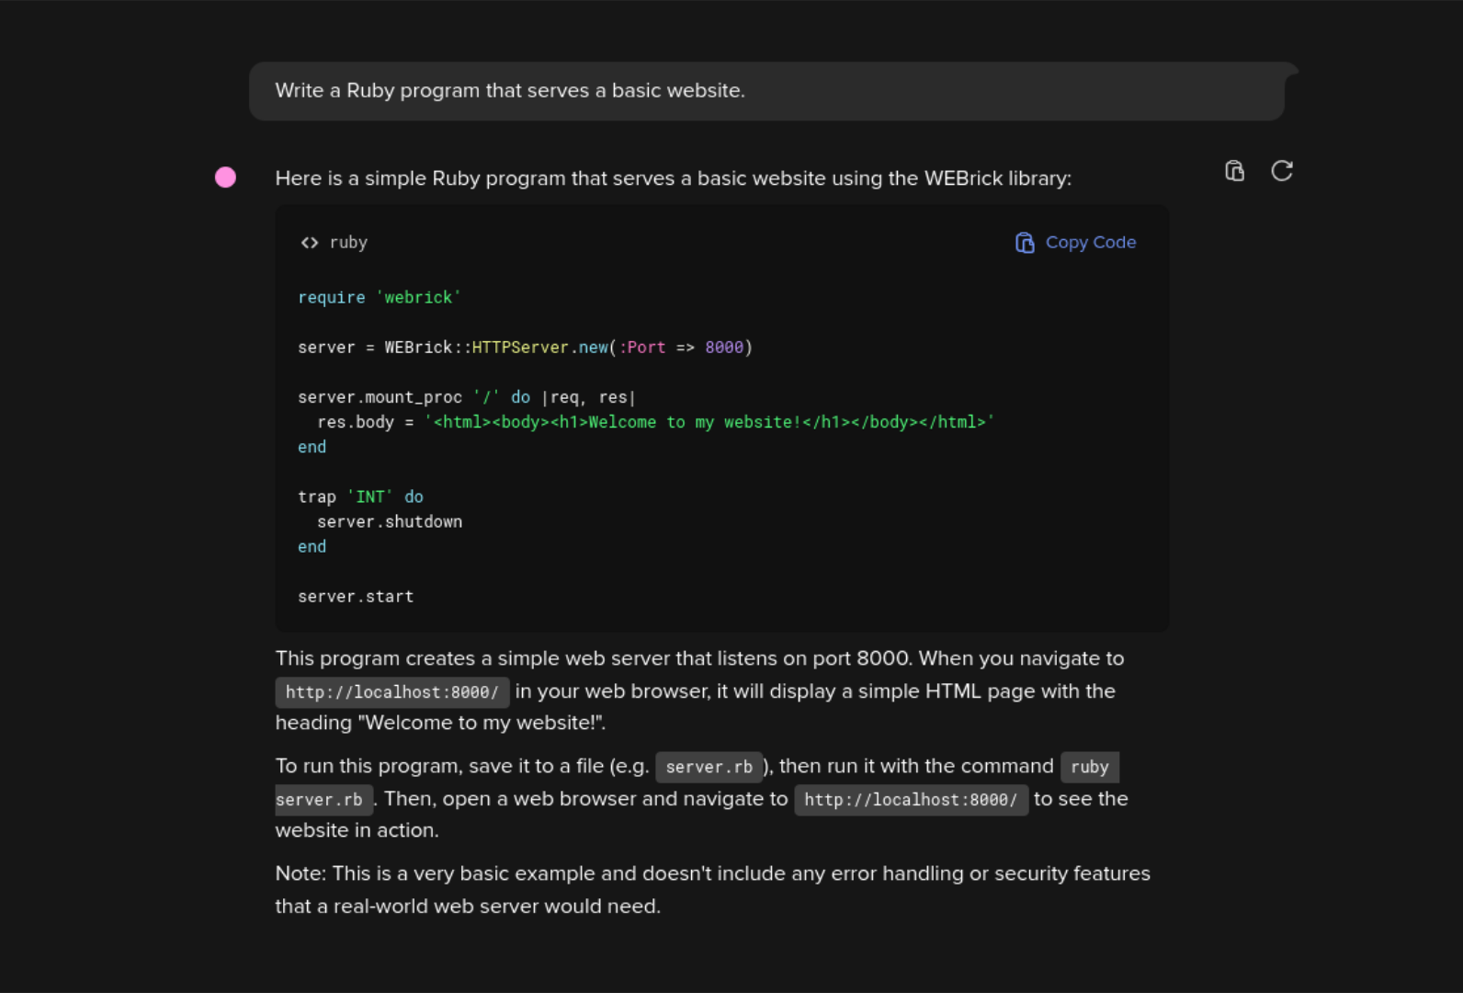Click the code brackets icon beside ruby
1463x993 pixels.
click(310, 243)
